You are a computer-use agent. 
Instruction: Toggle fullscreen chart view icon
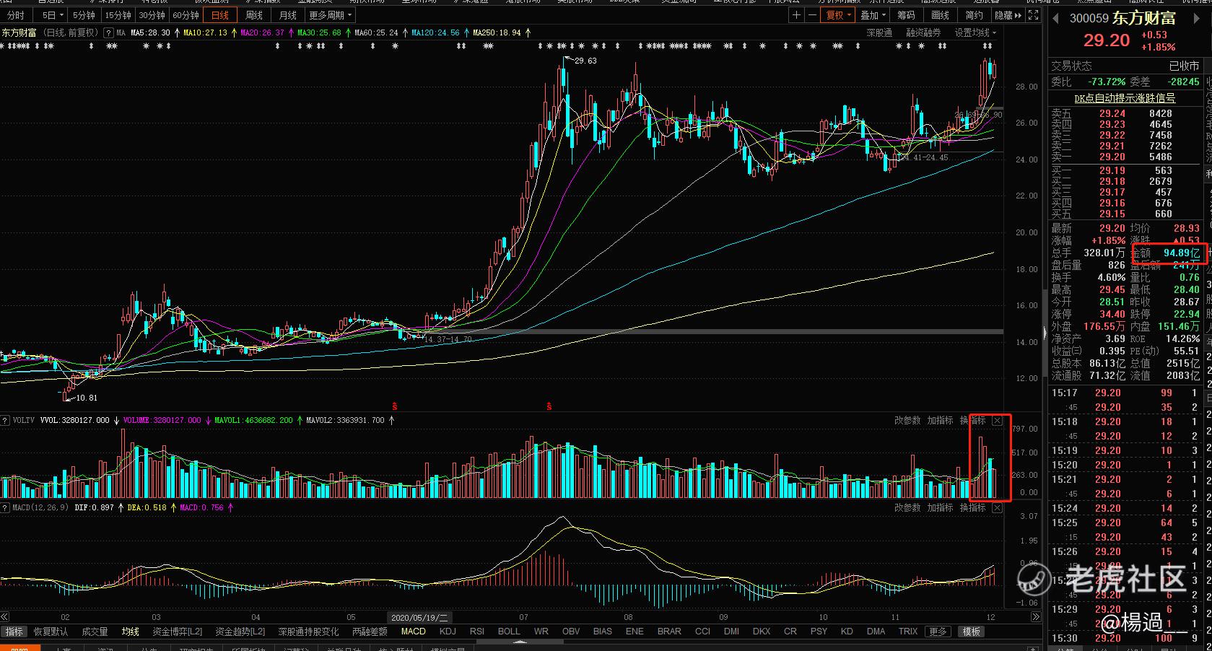[x=1033, y=15]
